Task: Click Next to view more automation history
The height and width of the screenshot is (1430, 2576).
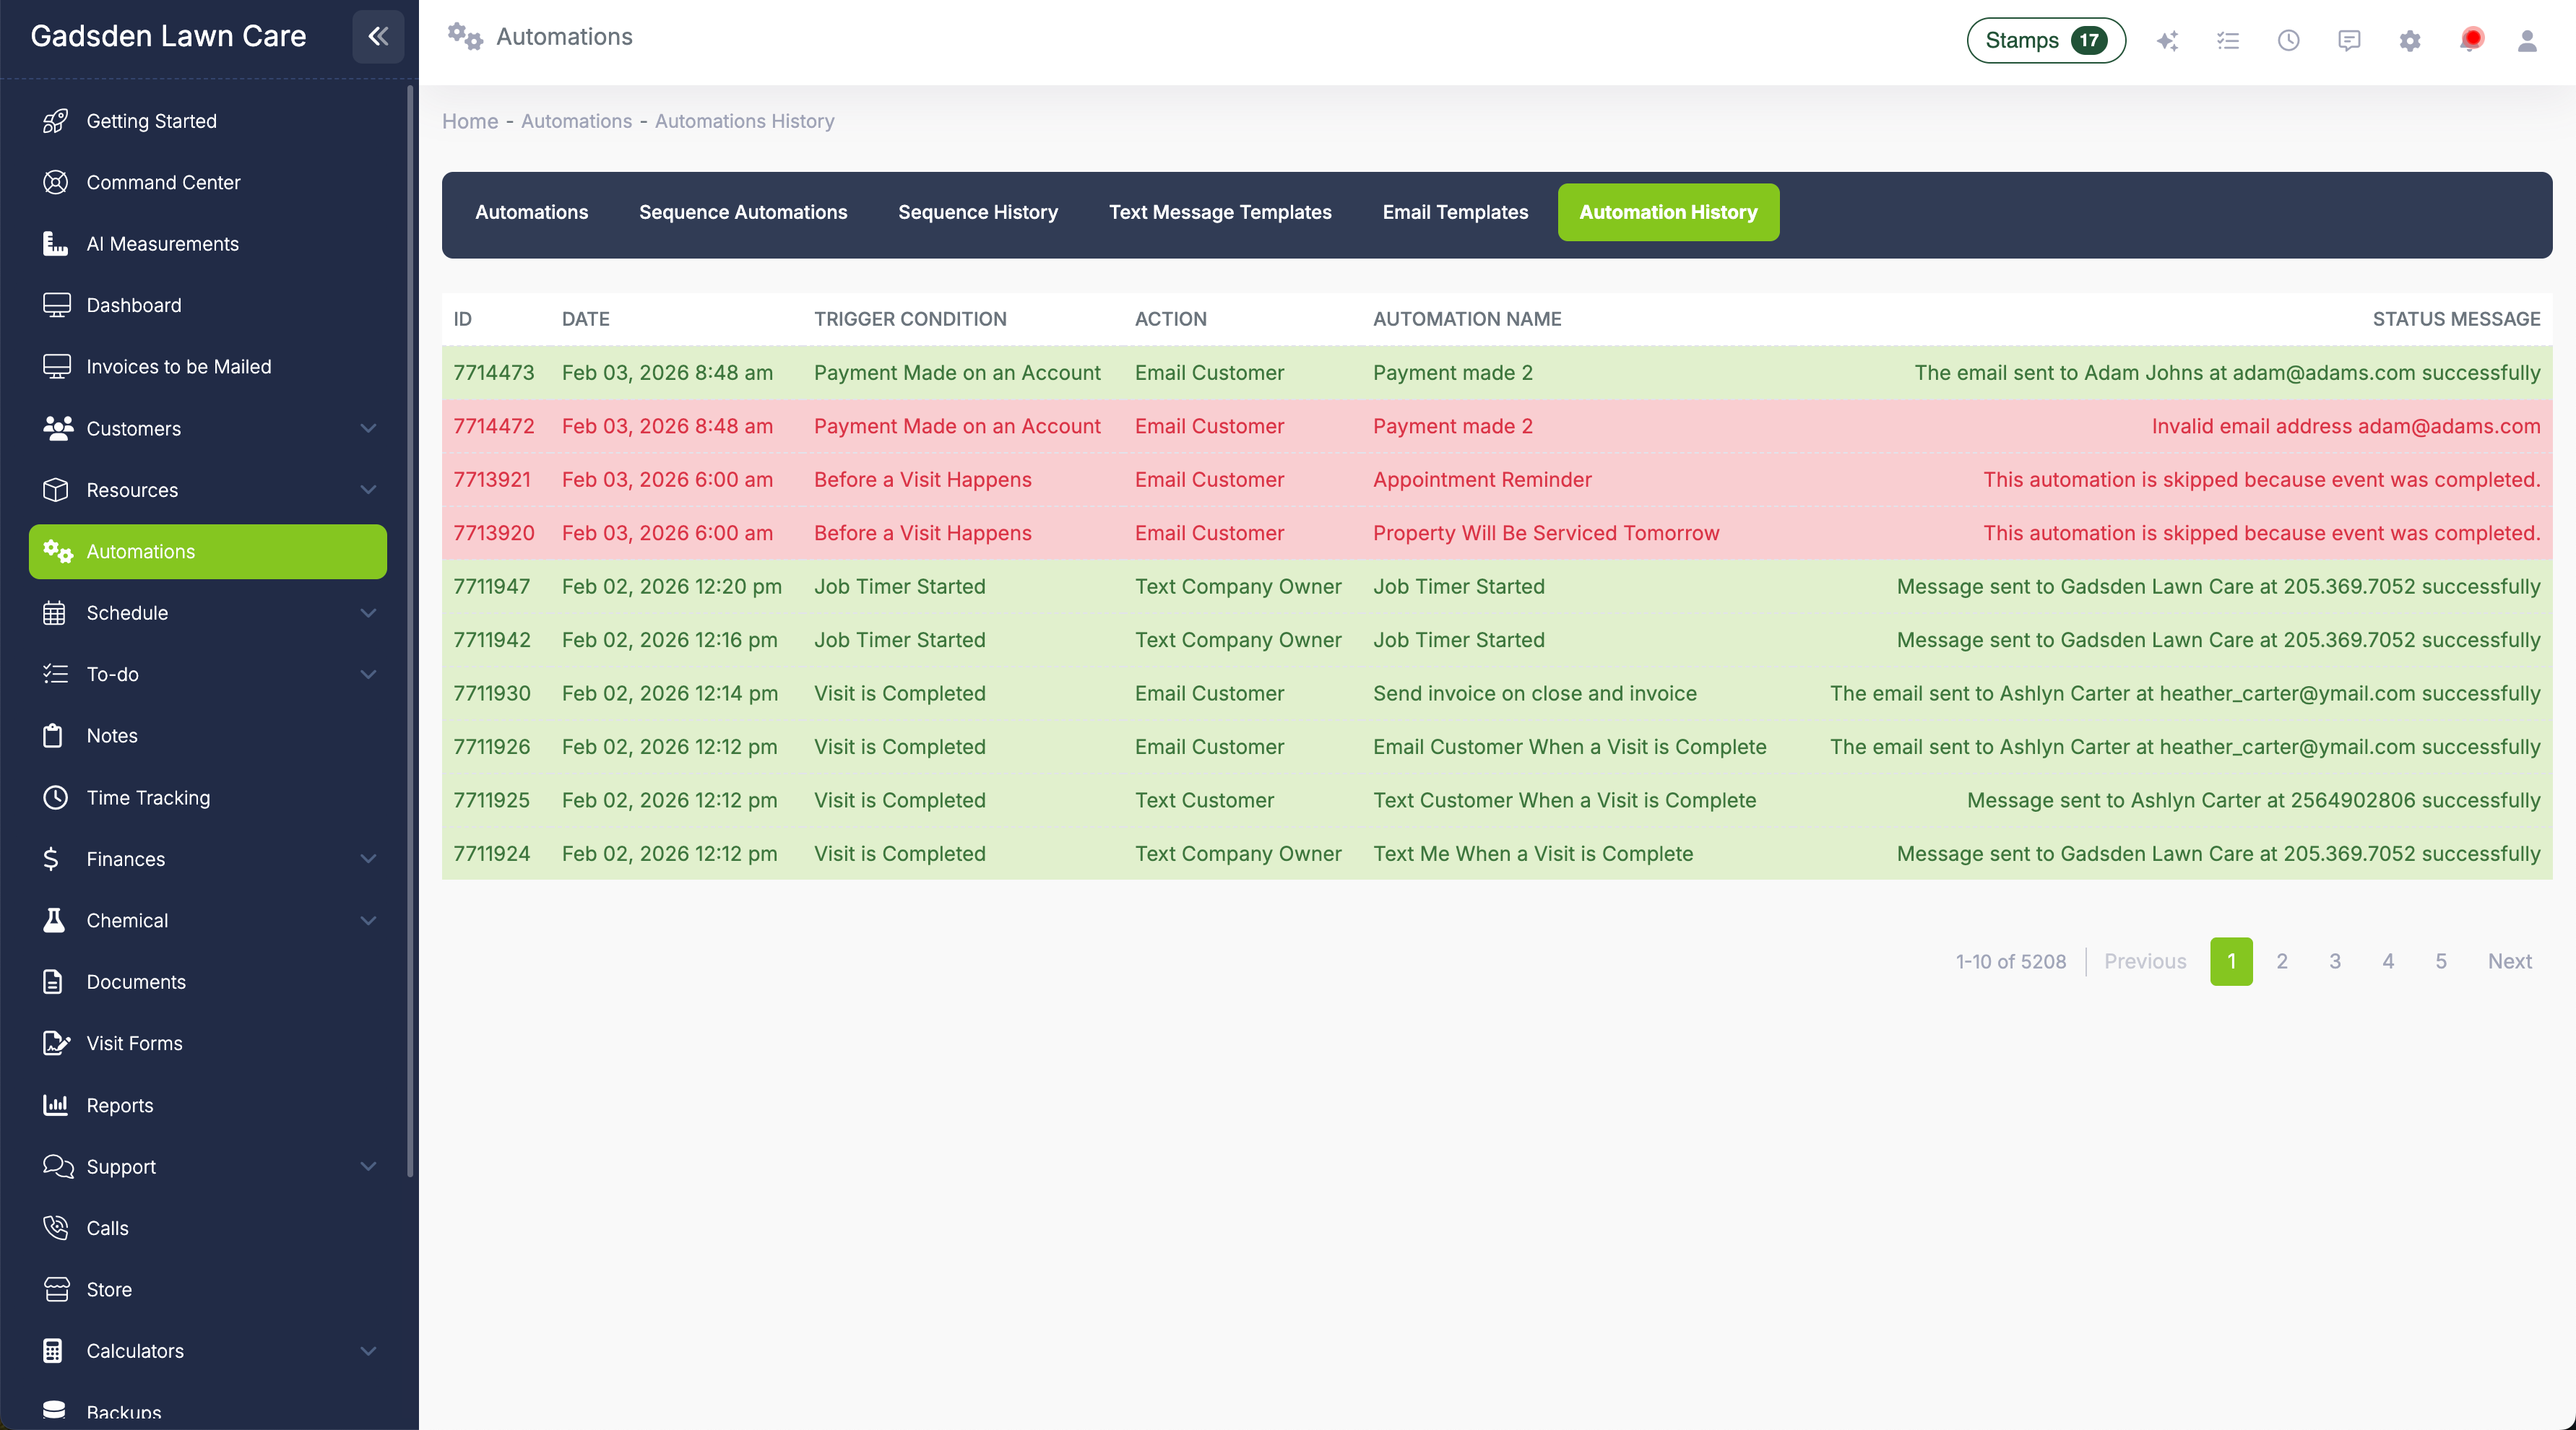Action: coord(2510,961)
